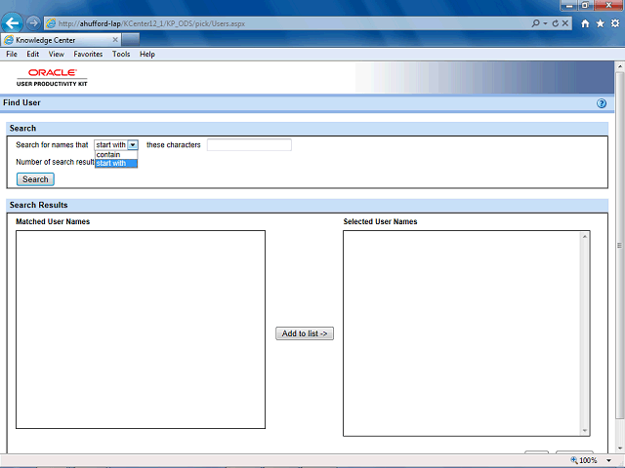
Task: Open the Edit menu
Action: (32, 55)
